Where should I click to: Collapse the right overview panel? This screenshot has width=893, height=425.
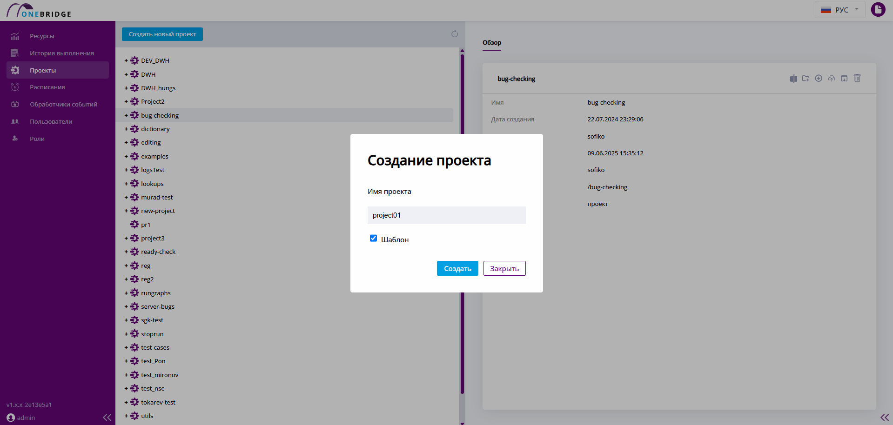[x=885, y=418]
